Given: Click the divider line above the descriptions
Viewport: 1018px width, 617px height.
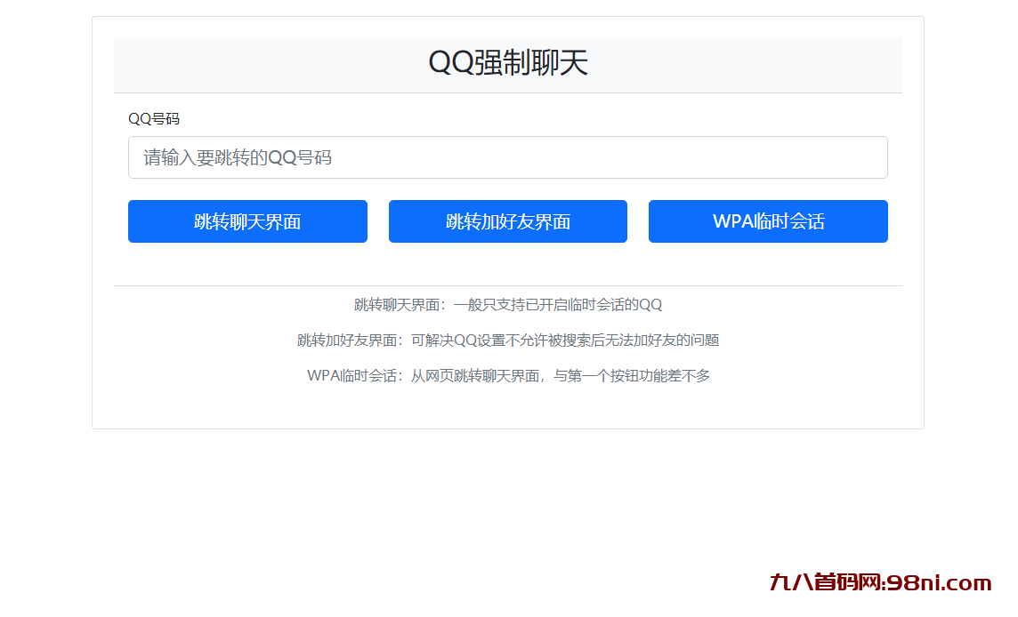Looking at the screenshot, I should pyautogui.click(x=507, y=285).
